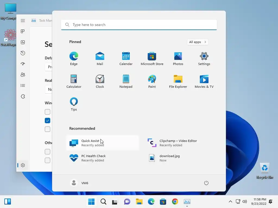Open File Explorer on taskbar

point(139,201)
